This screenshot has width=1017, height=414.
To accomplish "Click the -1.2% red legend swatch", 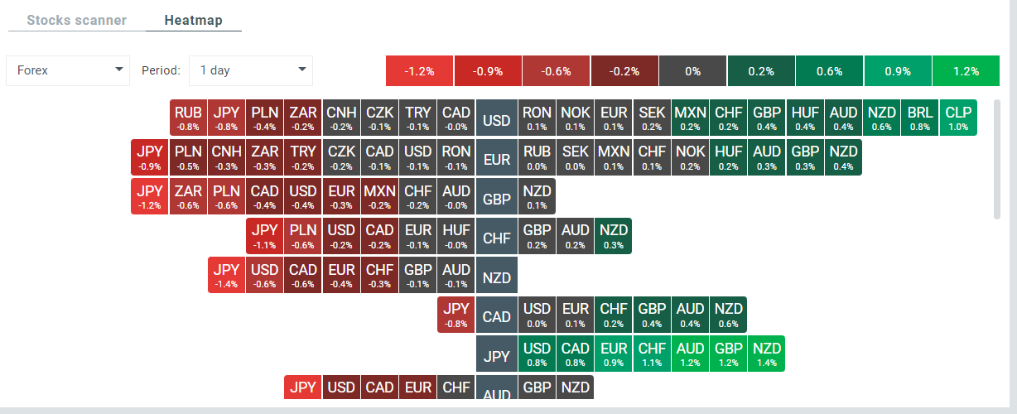I will 419,71.
